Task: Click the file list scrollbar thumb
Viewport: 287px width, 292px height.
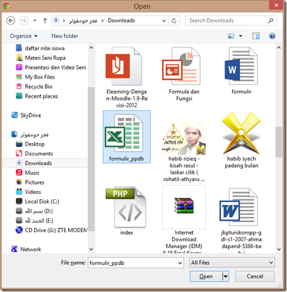Action: (x=279, y=142)
